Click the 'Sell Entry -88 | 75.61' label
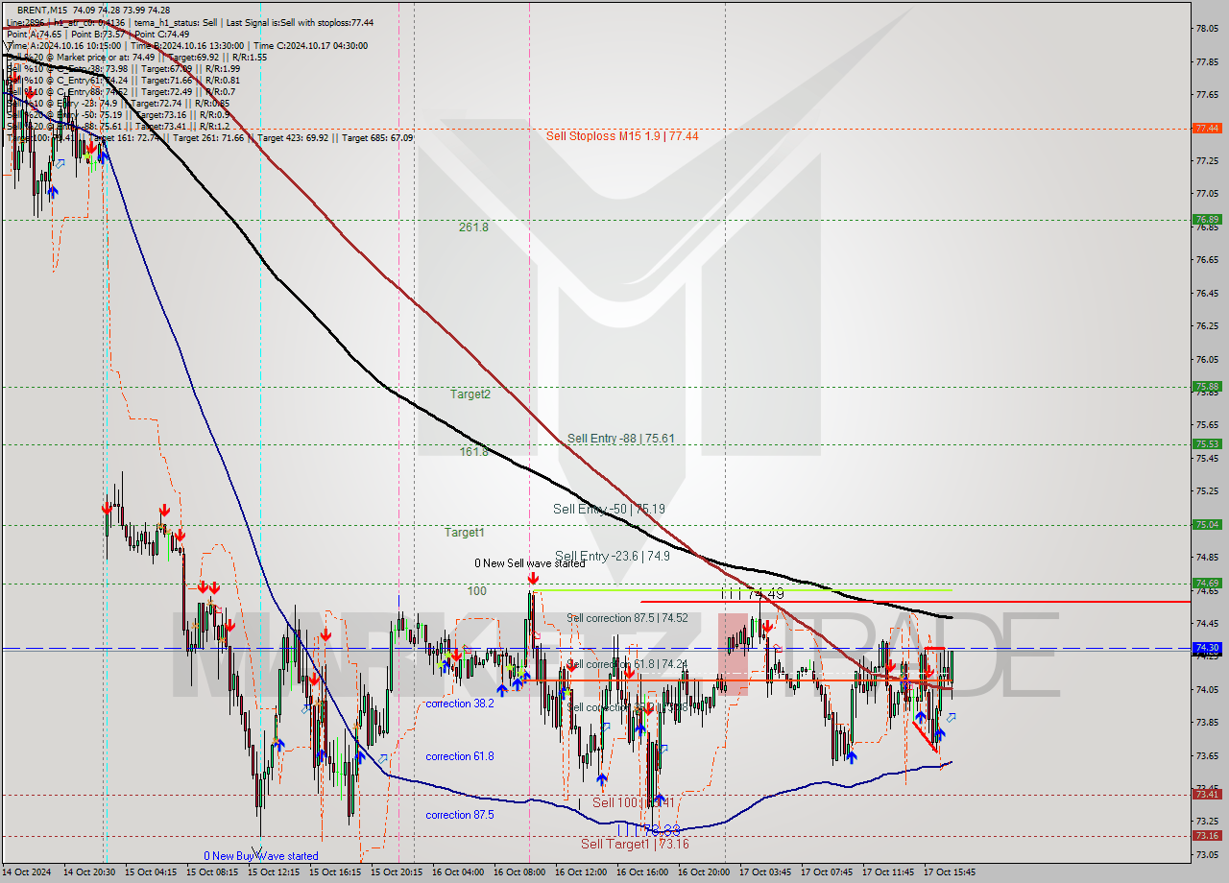Image resolution: width=1229 pixels, height=883 pixels. tap(620, 439)
